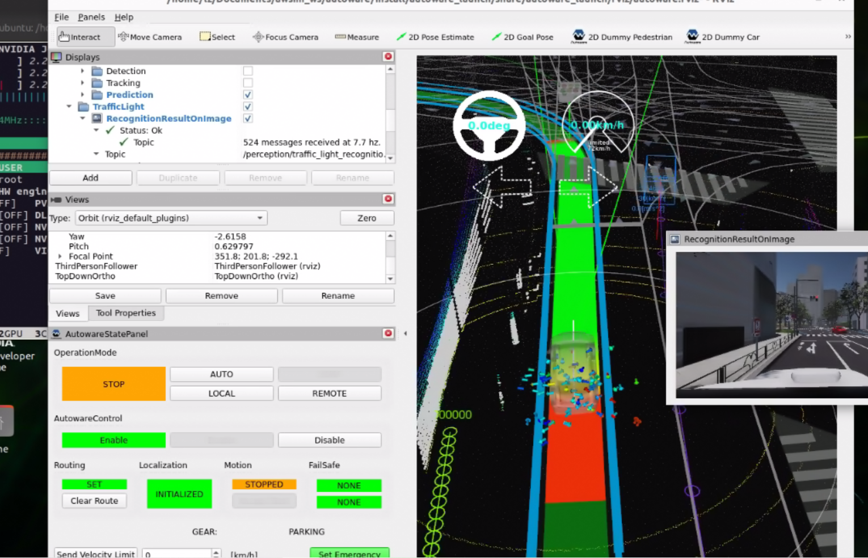Open the File menu
The image size is (868, 558).
coord(61,17)
